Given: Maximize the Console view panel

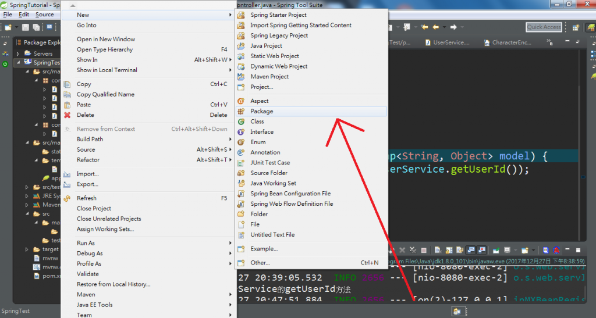Looking at the screenshot, I should point(578,250).
